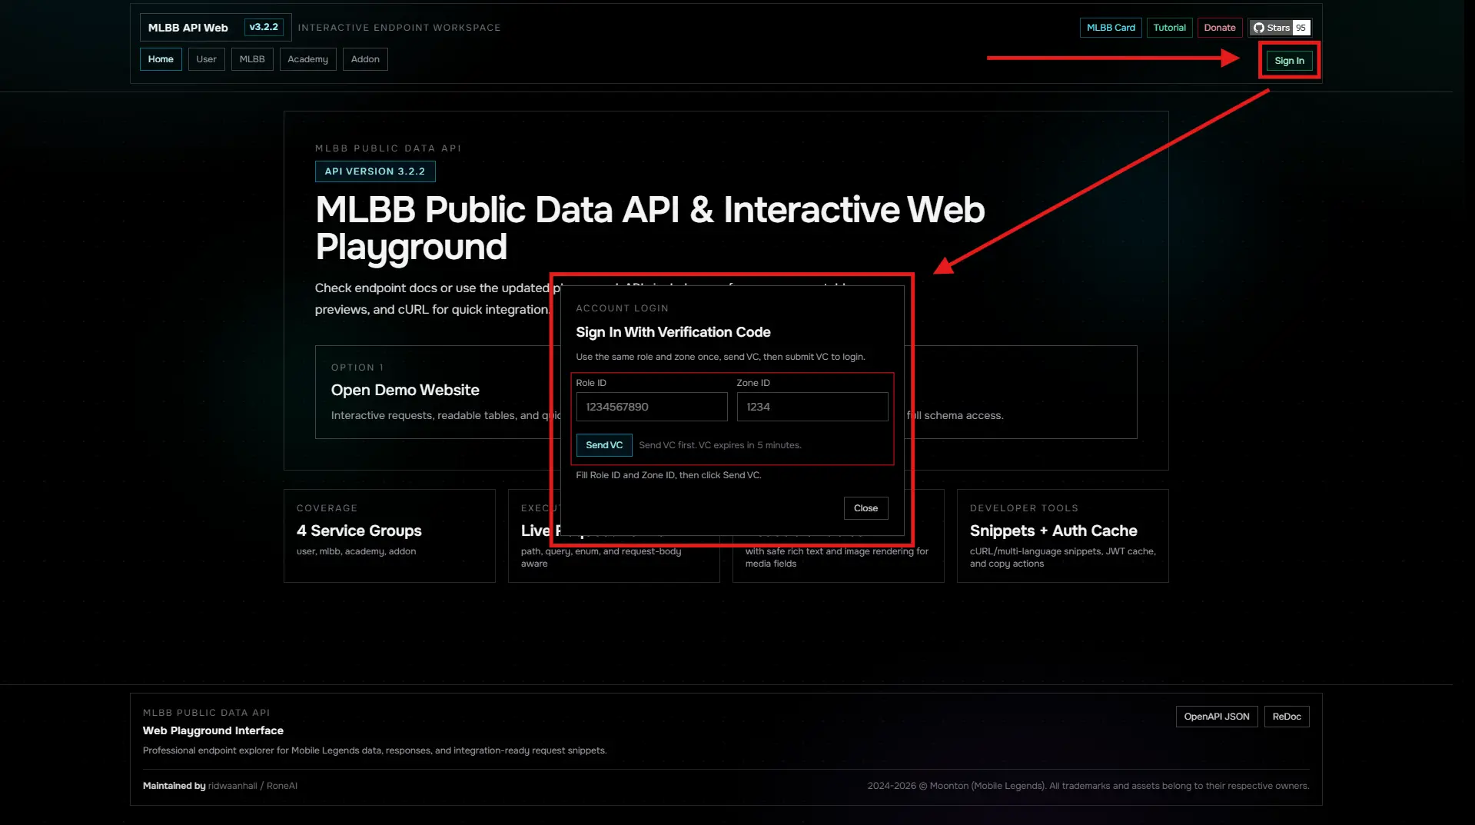Screen dimensions: 1475x825
Task: Click the v3.2.2 version badge
Action: click(x=264, y=27)
